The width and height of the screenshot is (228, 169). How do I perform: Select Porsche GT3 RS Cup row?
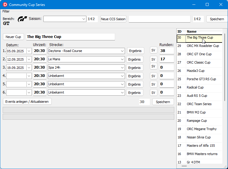[201, 79]
